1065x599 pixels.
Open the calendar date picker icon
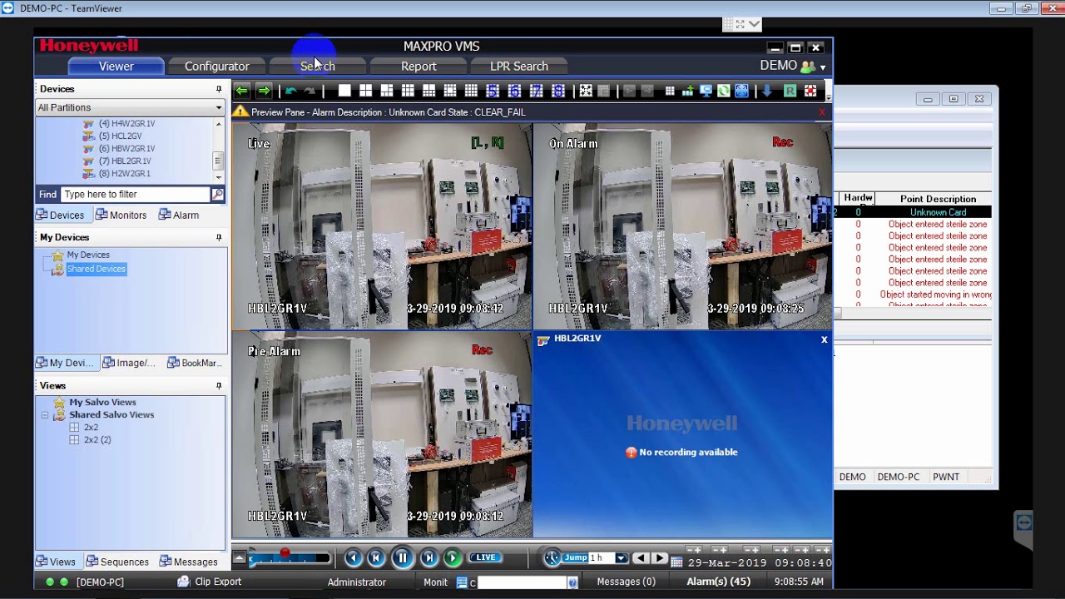pyautogui.click(x=676, y=562)
